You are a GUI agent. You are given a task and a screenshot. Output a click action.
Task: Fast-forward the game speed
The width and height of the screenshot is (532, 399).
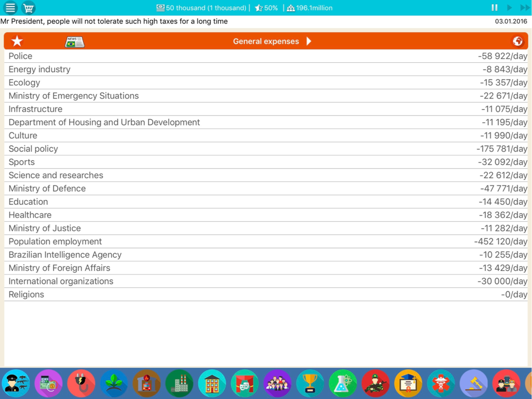525,7
